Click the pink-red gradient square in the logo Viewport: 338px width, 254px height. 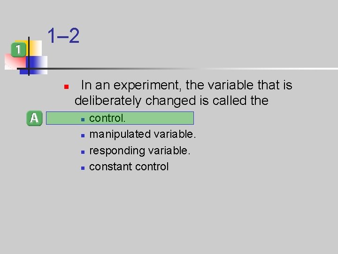tap(15, 62)
